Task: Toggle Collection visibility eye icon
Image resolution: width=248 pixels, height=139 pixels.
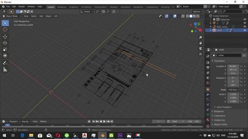Action: [245, 20]
